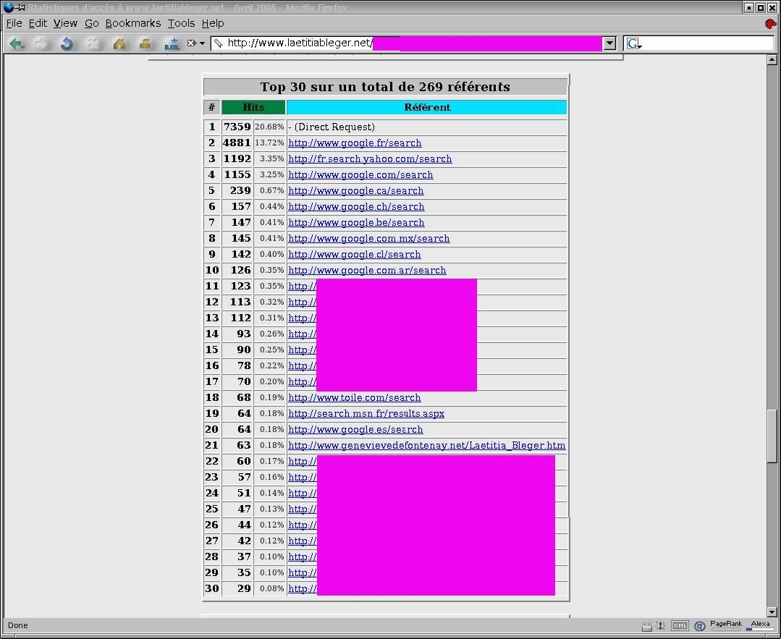Expand the address bar history dropdown
781x639 pixels.
(x=609, y=43)
